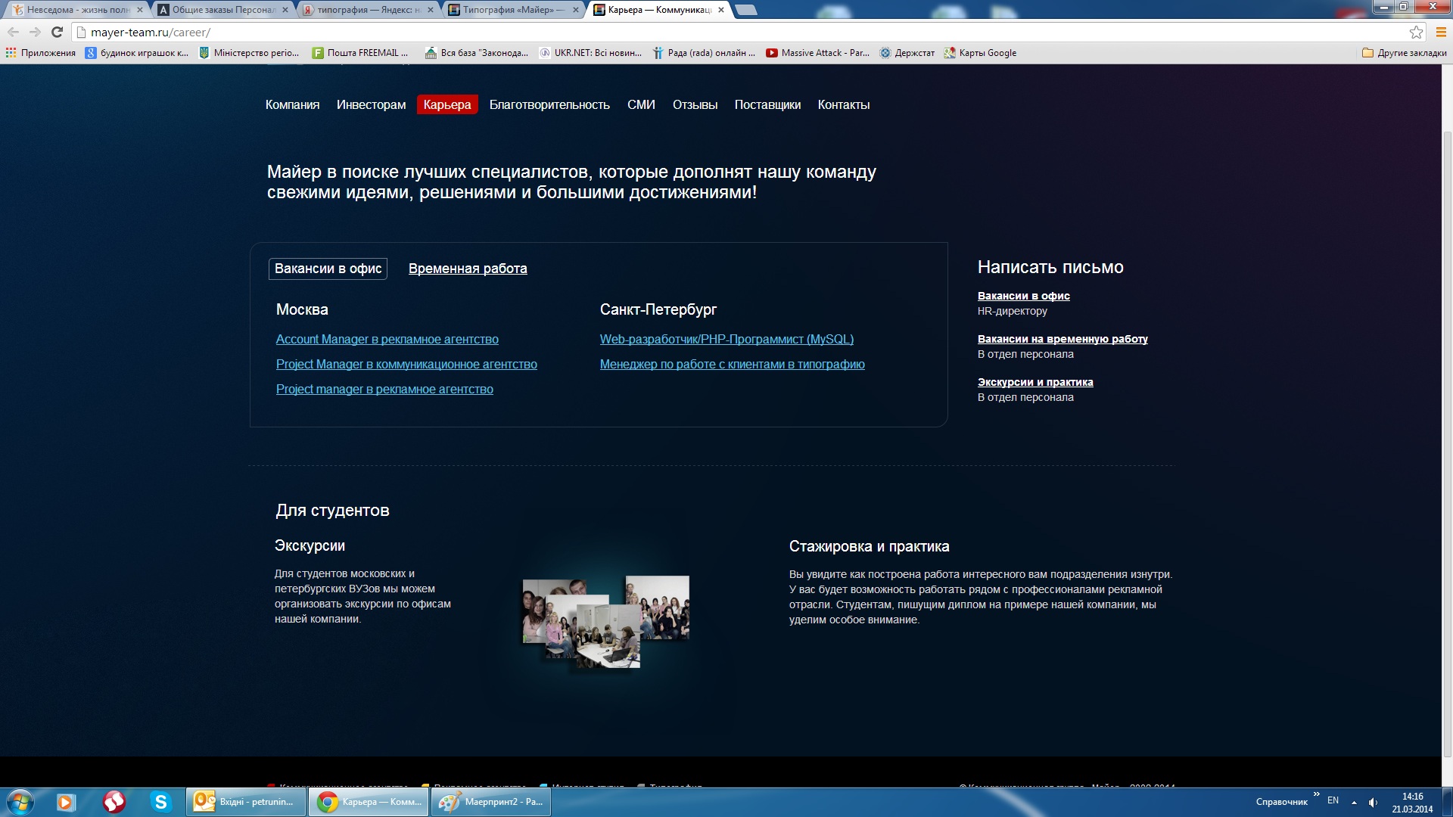Click Вакансии в офис link under Написать письмо
This screenshot has width=1453, height=817.
click(x=1023, y=296)
